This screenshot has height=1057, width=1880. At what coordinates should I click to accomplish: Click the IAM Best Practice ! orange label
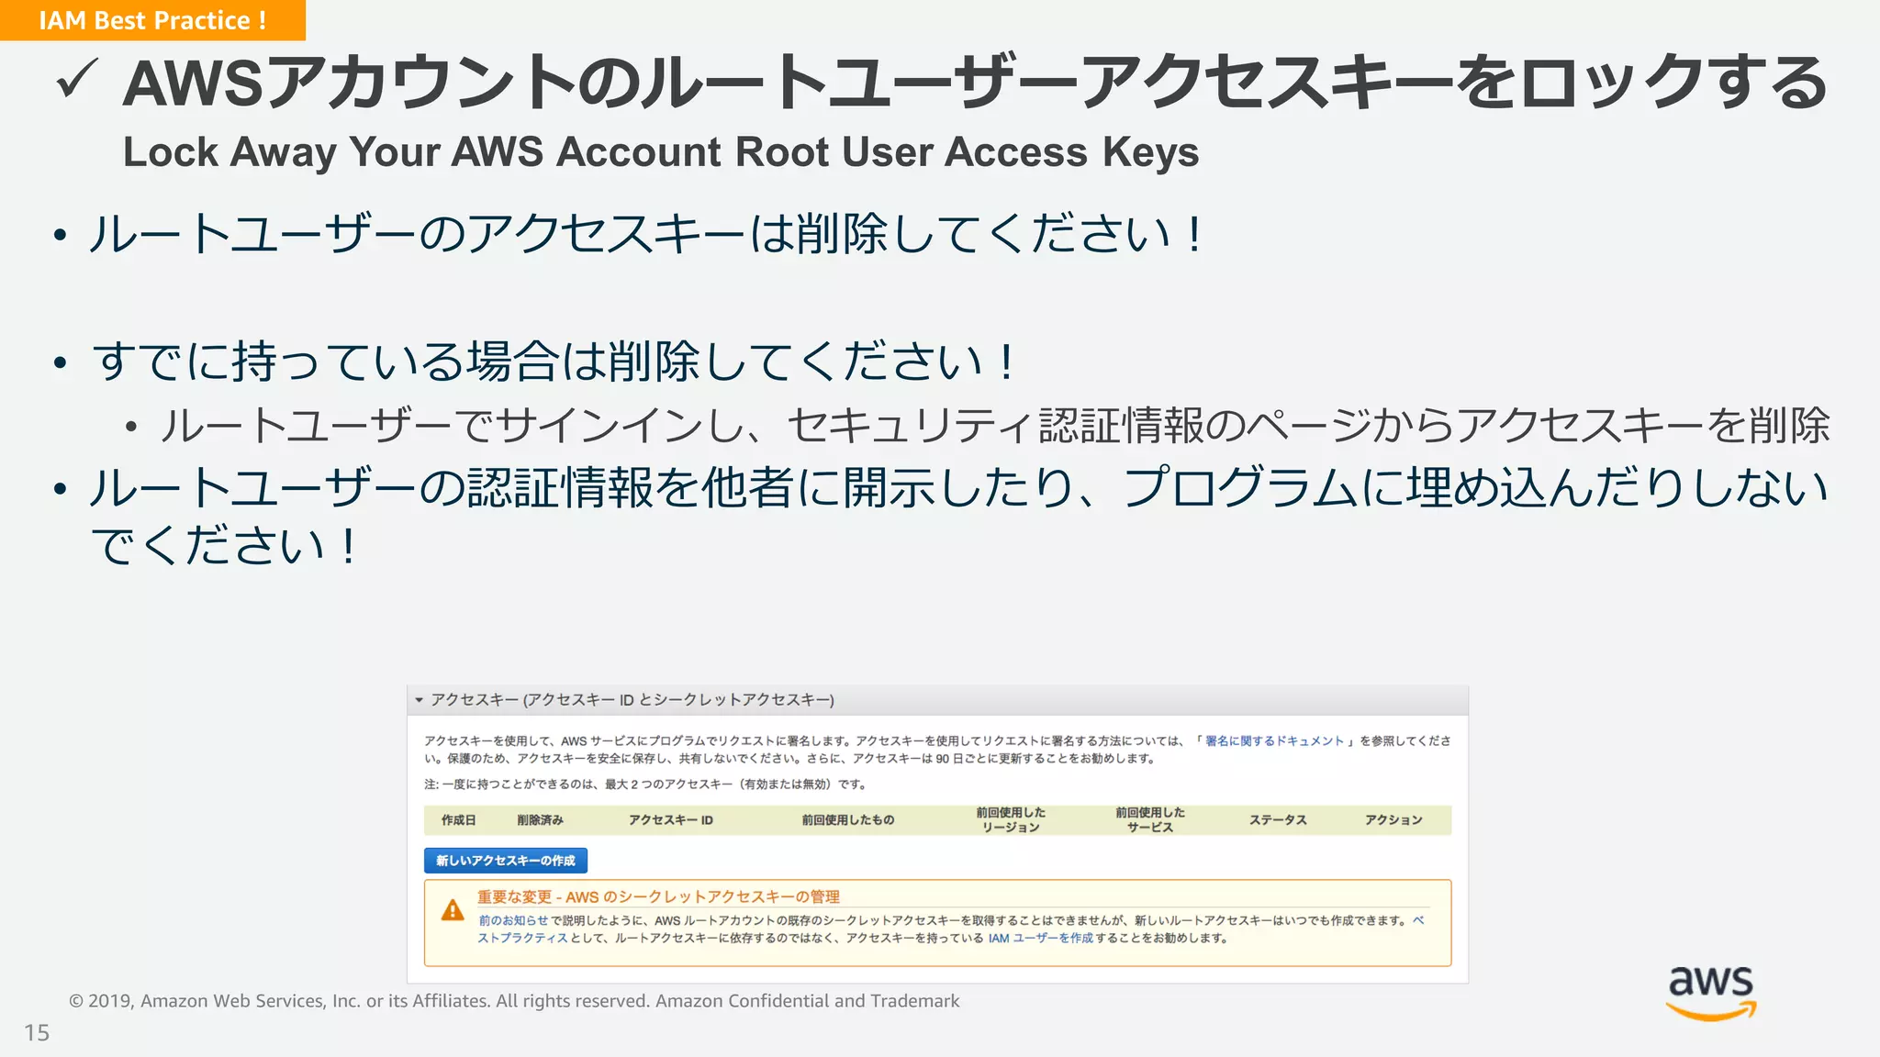[152, 20]
